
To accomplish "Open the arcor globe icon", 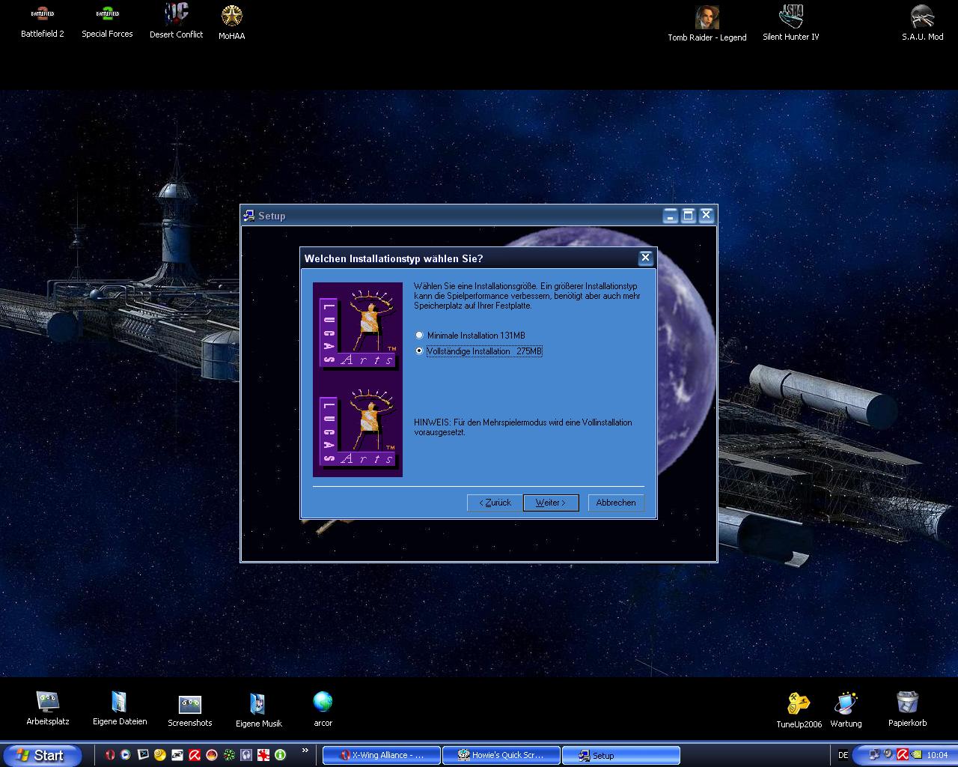I will click(323, 709).
